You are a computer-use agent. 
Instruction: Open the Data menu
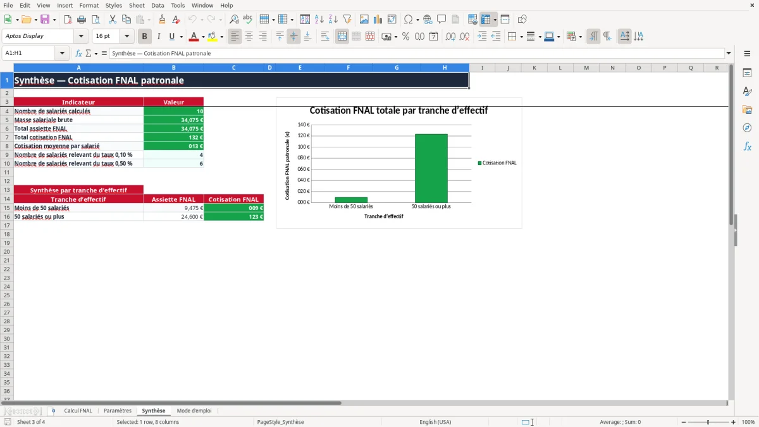[157, 5]
